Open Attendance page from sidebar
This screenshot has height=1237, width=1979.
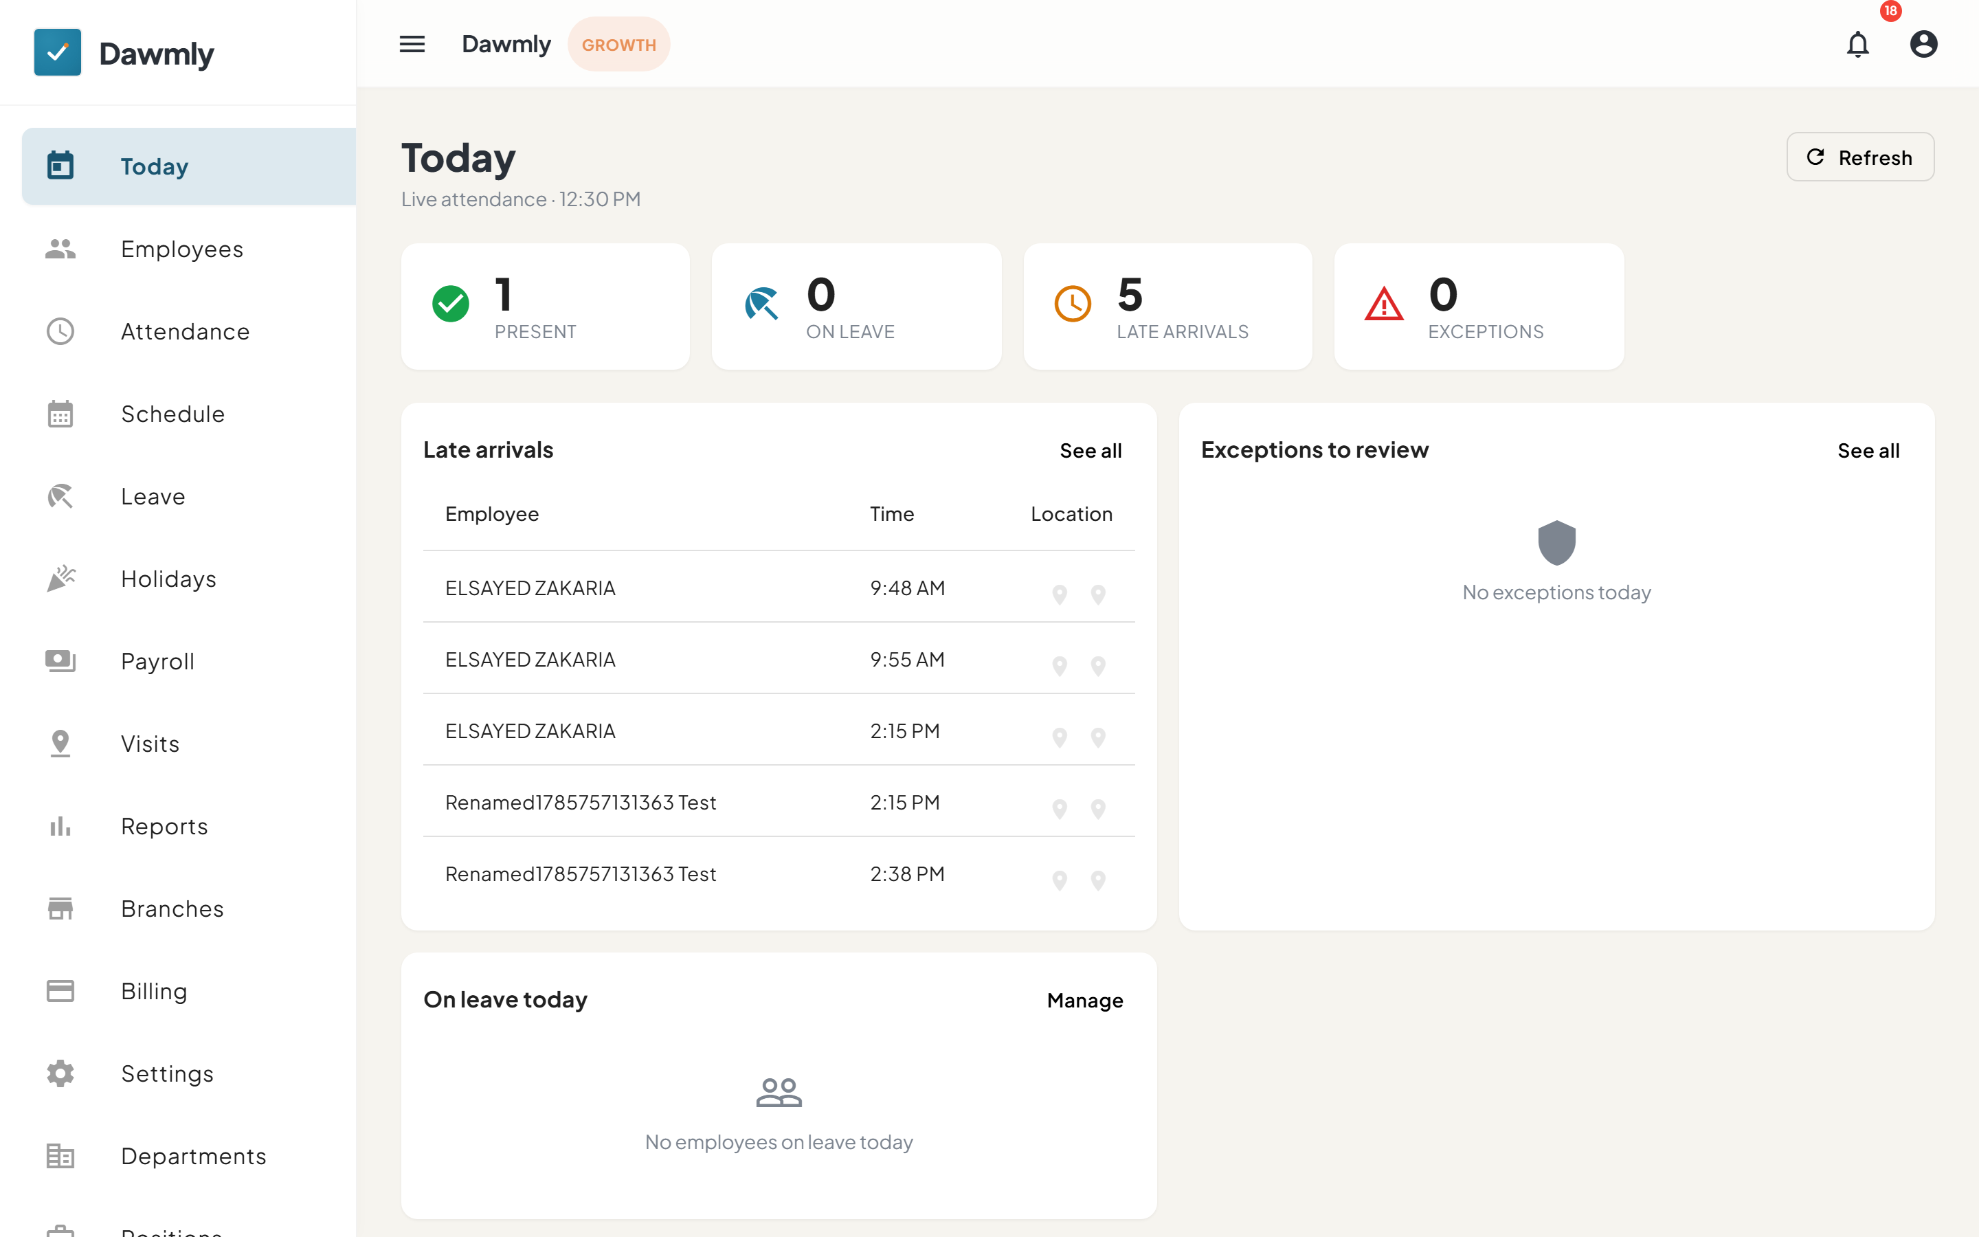pyautogui.click(x=189, y=331)
